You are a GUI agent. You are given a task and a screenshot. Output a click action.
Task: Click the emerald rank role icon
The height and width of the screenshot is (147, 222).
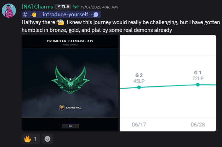click(76, 7)
